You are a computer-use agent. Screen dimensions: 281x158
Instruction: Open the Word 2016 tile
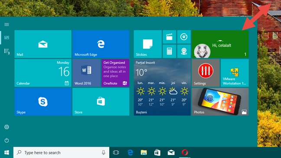[x=86, y=73]
